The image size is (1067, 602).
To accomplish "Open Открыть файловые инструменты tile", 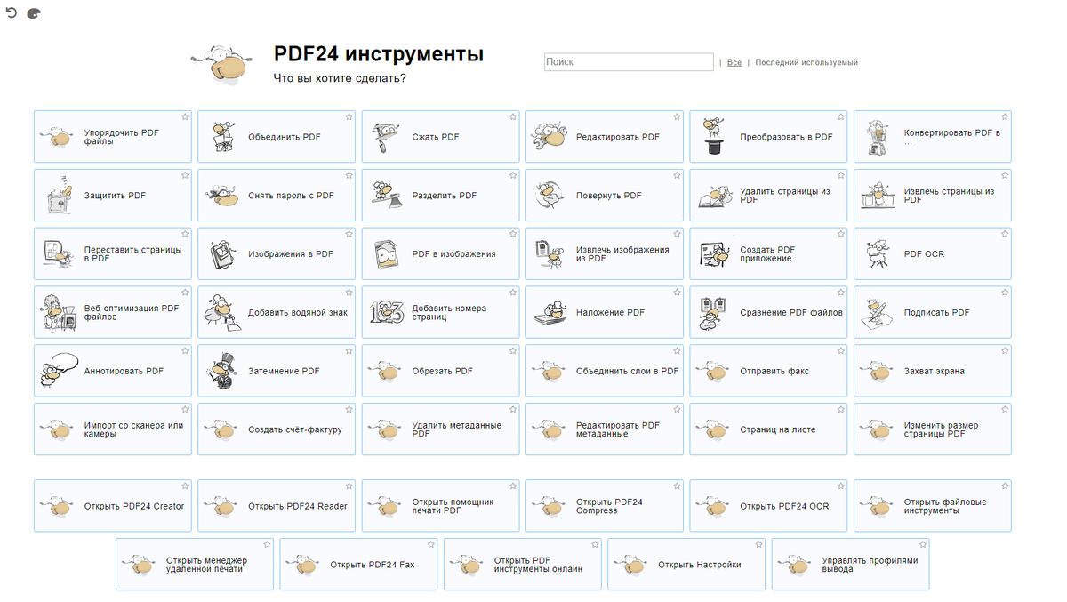I will 933,506.
